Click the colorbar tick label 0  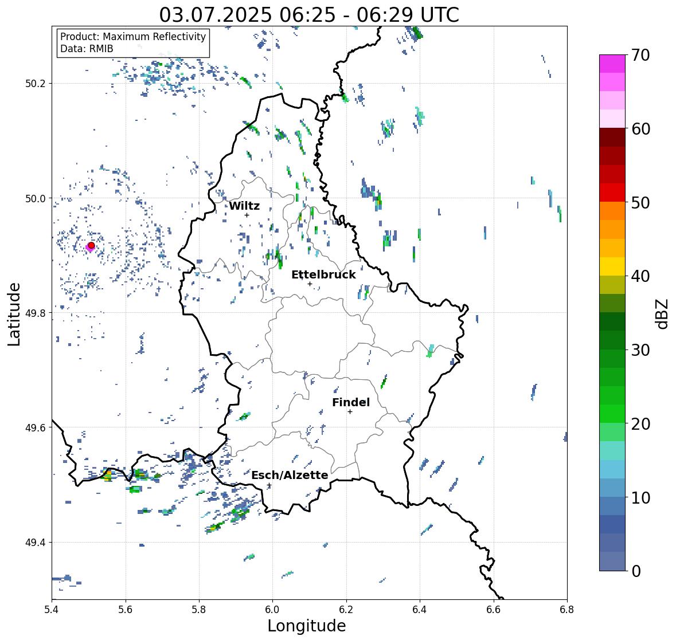tap(636, 571)
